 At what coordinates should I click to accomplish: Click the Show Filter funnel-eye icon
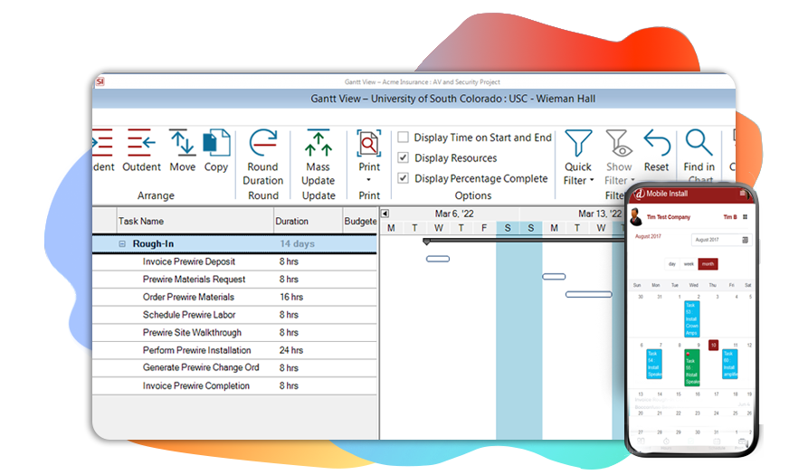[618, 143]
